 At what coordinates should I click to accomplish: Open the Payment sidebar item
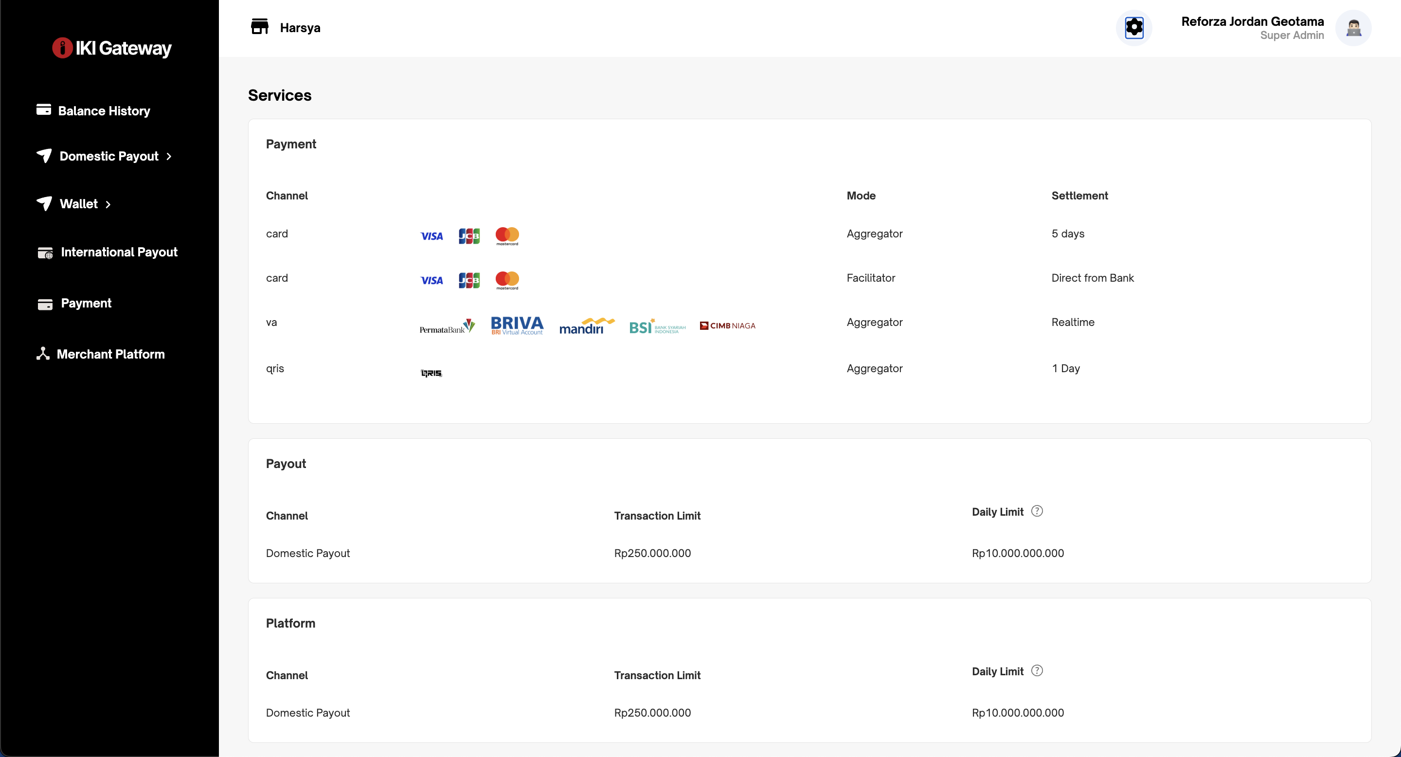pyautogui.click(x=86, y=304)
